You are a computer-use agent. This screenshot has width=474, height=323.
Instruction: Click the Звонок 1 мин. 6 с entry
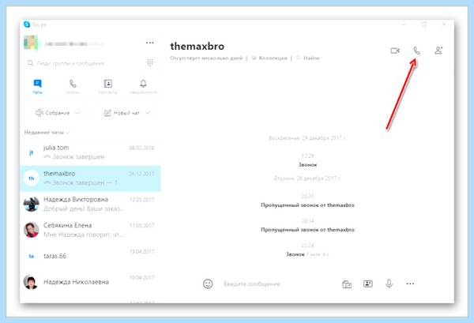point(308,254)
